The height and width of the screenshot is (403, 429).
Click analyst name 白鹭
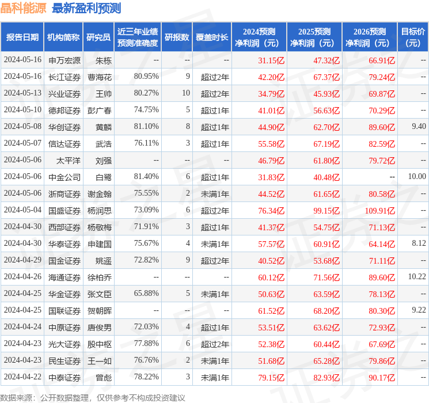(x=104, y=177)
